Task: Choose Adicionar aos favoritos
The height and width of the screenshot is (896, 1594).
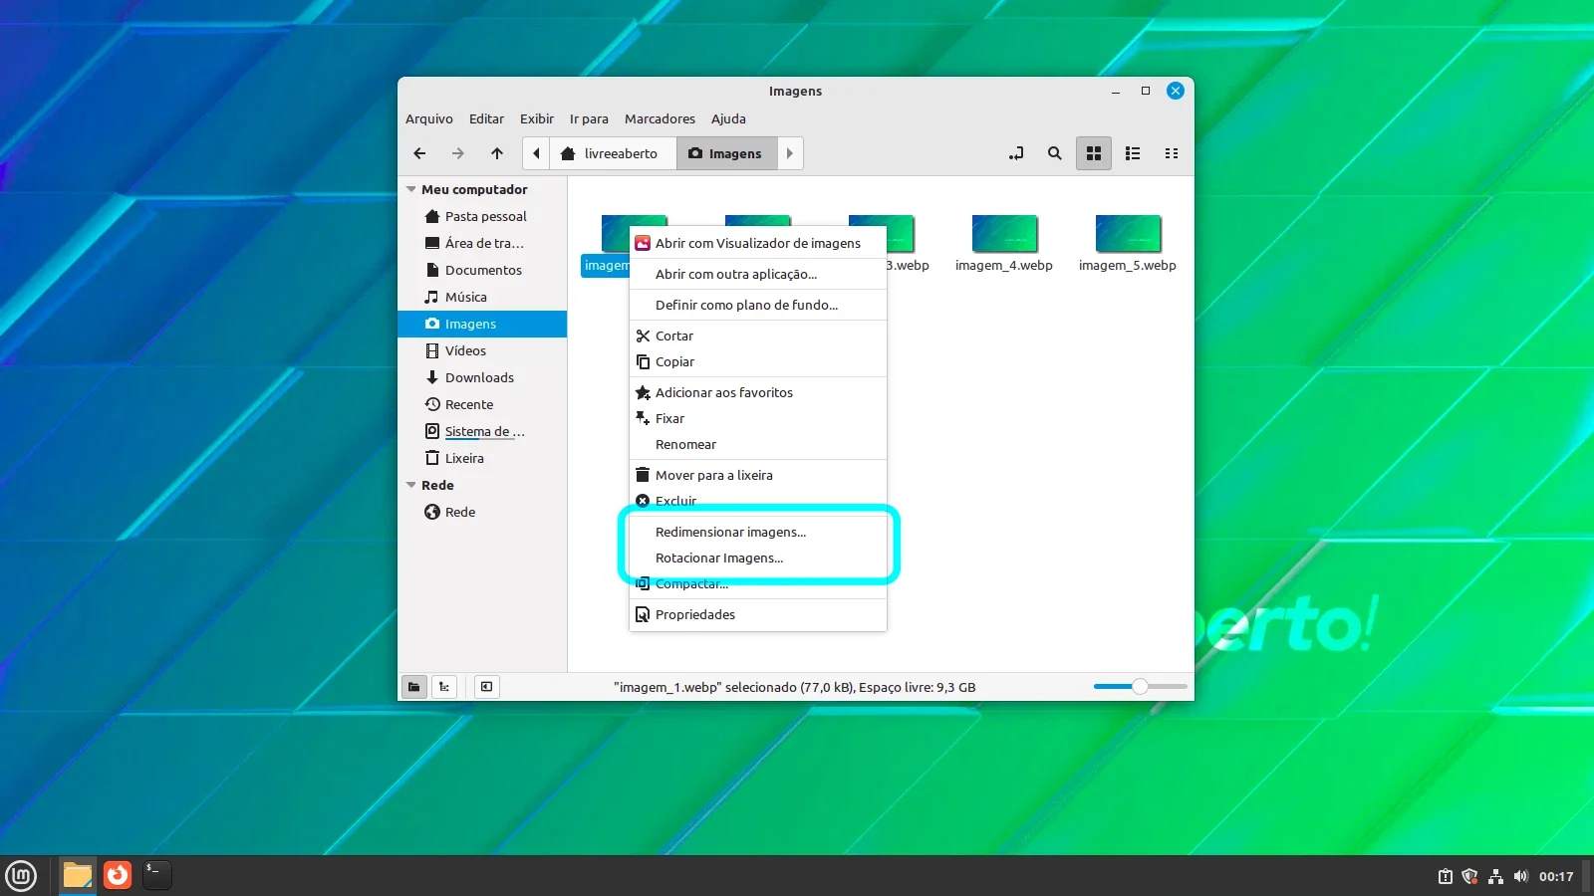Action: [758, 392]
